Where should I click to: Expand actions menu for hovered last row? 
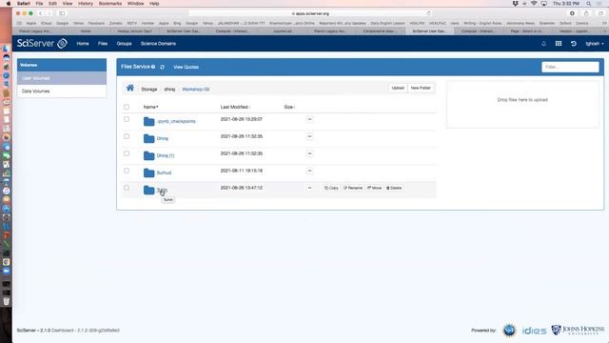[309, 188]
